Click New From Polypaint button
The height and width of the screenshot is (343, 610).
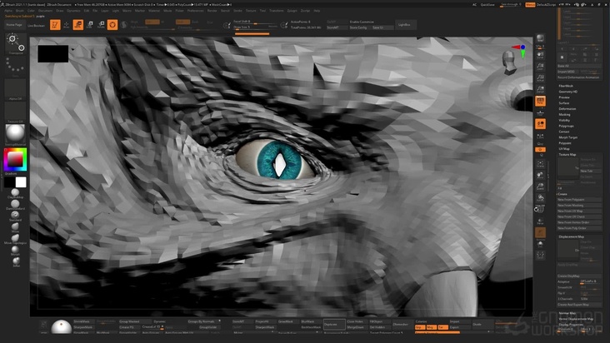tap(579, 200)
